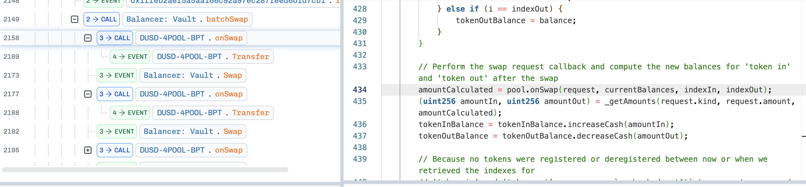The image size is (806, 187).
Task: Open DUSD-4POOL-BPT . Transfer event on row 2169
Action: click(x=213, y=57)
